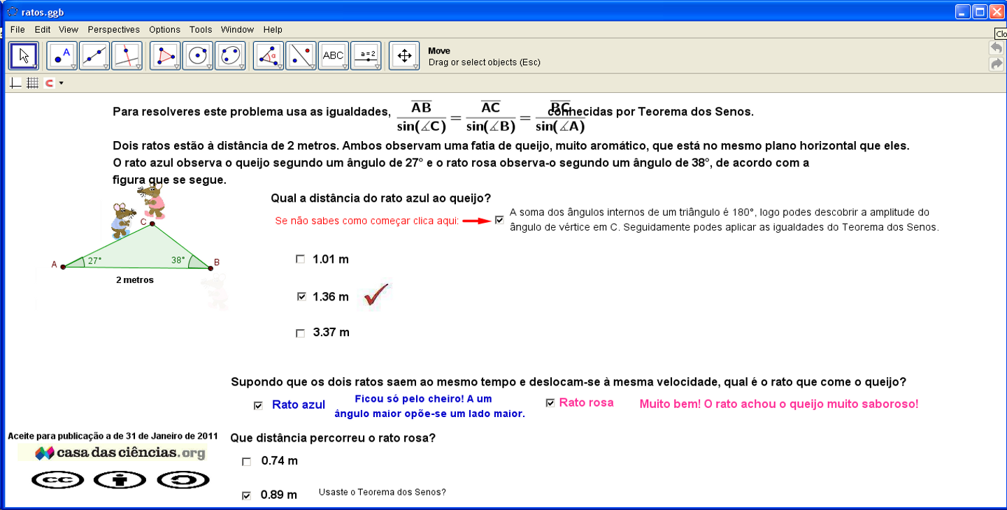Image resolution: width=1007 pixels, height=510 pixels.
Task: Click the "Usaste o Teorema dos Senos?" text
Action: click(383, 492)
